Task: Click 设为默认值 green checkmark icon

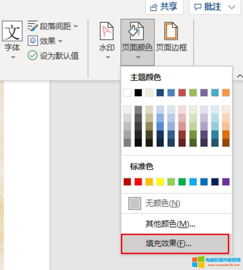Action: (32, 55)
